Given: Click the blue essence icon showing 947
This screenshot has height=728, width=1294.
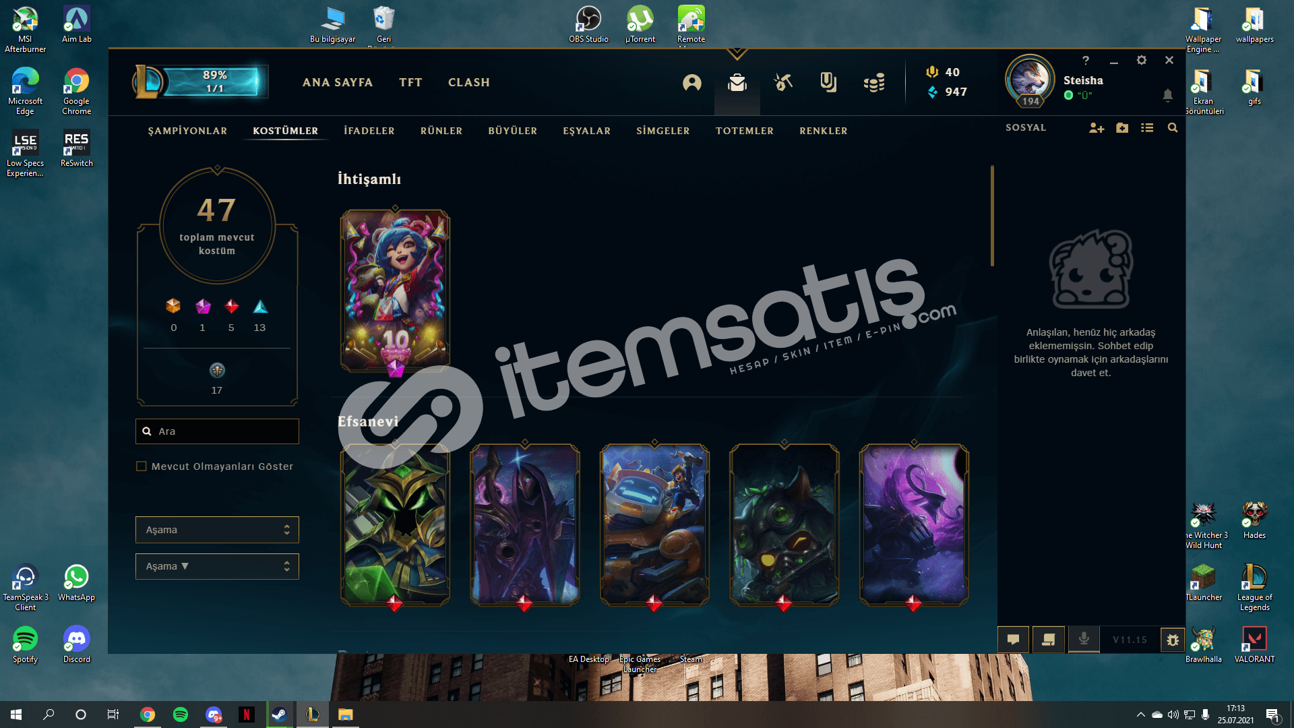Looking at the screenshot, I should coord(932,92).
